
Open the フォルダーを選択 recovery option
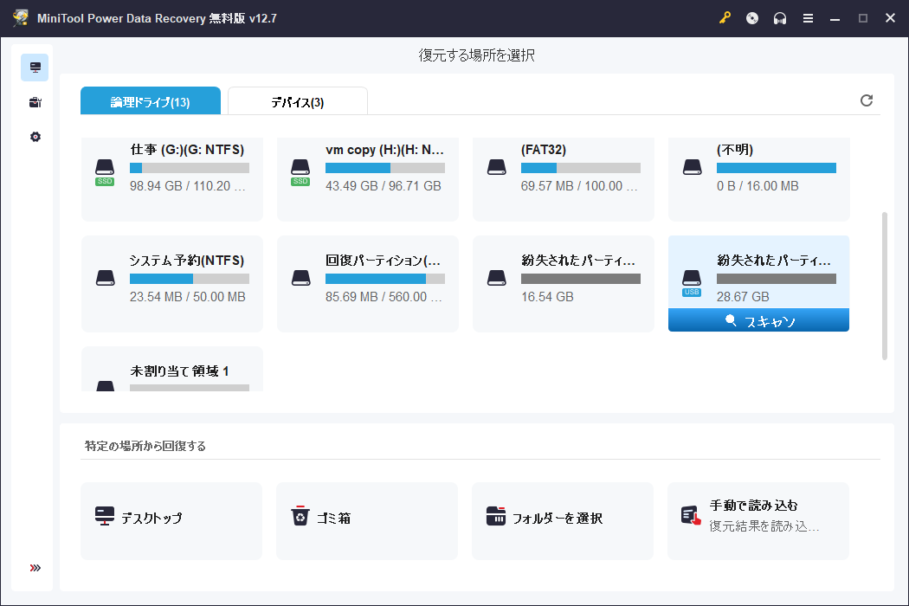click(x=563, y=520)
